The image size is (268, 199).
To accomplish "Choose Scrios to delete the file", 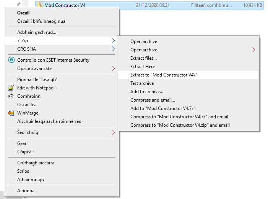I will pos(23,171).
